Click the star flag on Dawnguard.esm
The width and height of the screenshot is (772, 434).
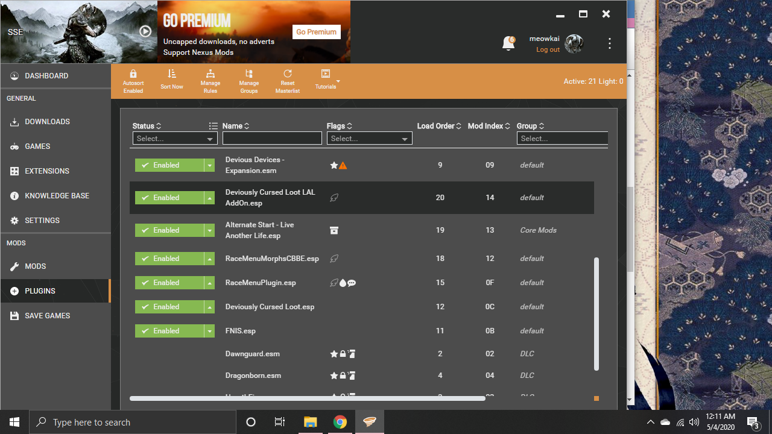(x=334, y=354)
